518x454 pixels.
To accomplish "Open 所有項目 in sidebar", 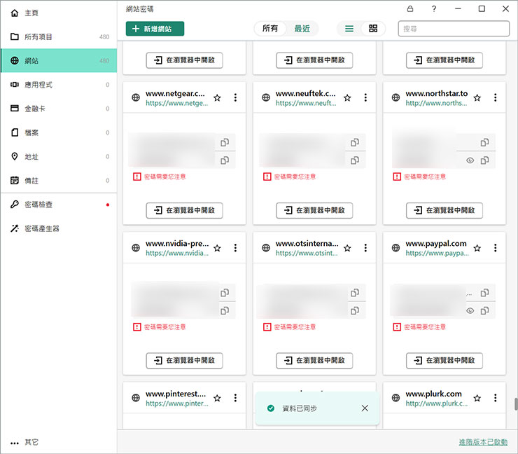I will (59, 36).
